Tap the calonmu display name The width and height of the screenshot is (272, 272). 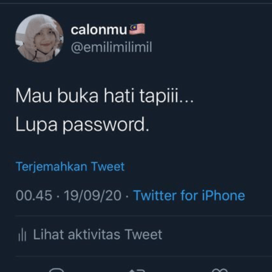pyautogui.click(x=99, y=30)
